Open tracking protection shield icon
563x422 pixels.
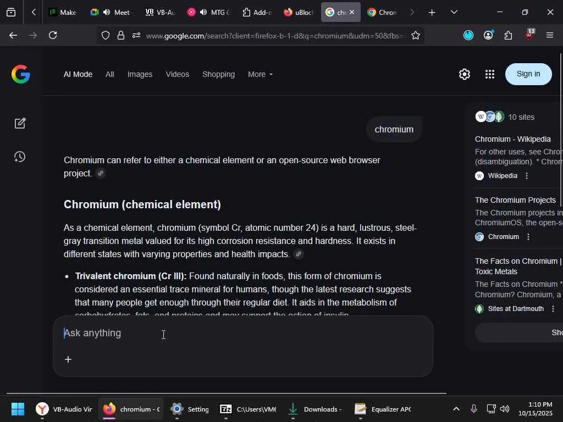pos(105,35)
